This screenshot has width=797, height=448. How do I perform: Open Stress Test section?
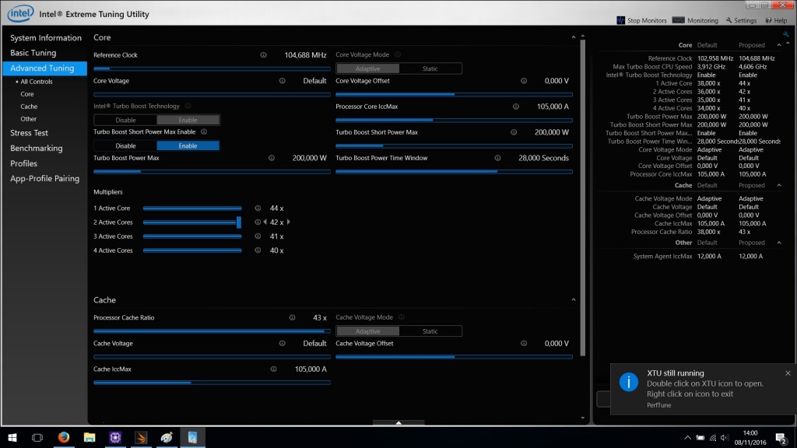click(29, 133)
